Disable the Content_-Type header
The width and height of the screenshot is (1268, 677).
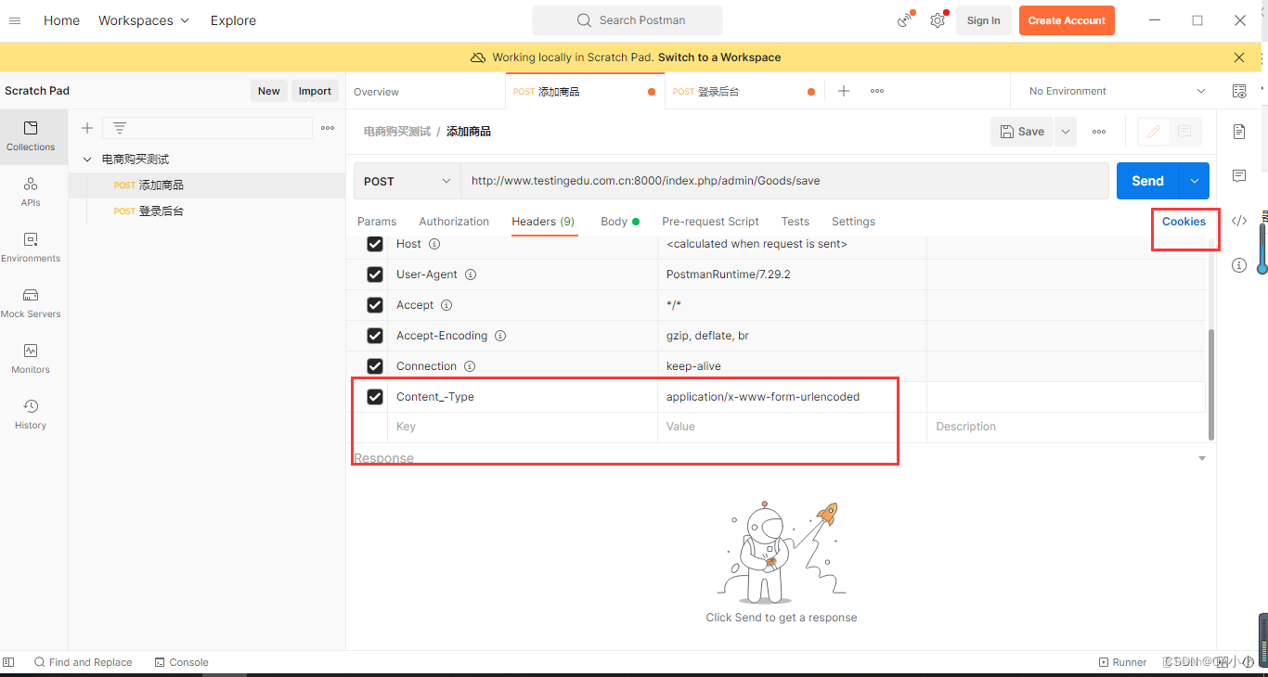pos(375,396)
